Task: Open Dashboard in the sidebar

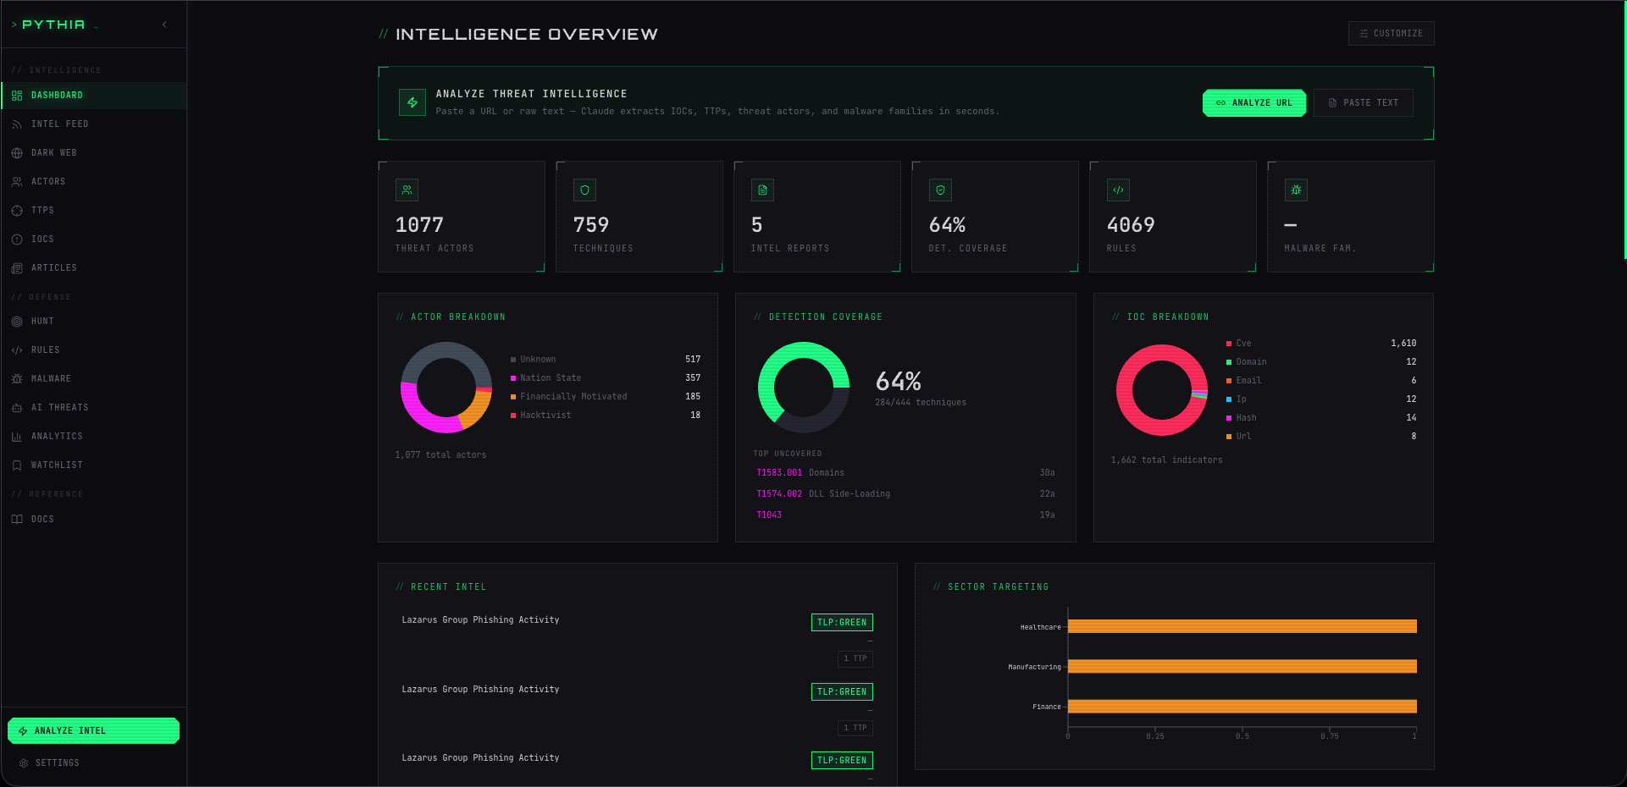Action: tap(94, 96)
